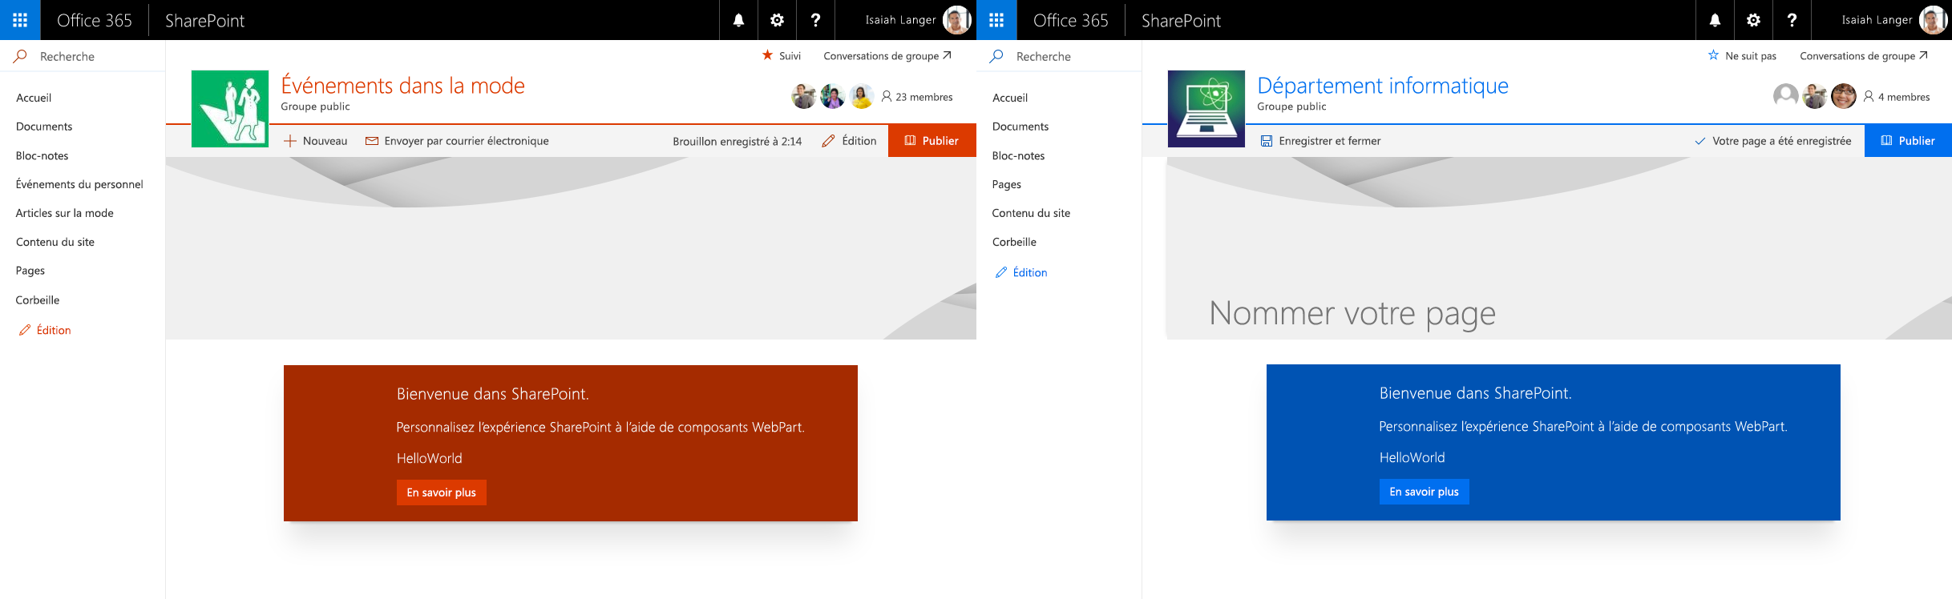1952x599 pixels.
Task: Click the Recherche search box in the left window
Action: click(x=83, y=56)
